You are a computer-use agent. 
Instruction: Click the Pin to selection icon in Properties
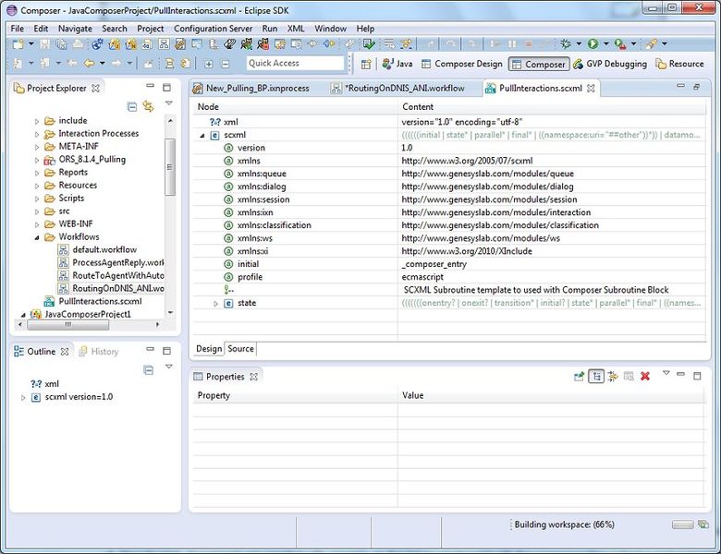point(579,376)
